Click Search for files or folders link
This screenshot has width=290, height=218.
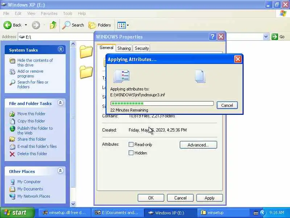coord(33,84)
